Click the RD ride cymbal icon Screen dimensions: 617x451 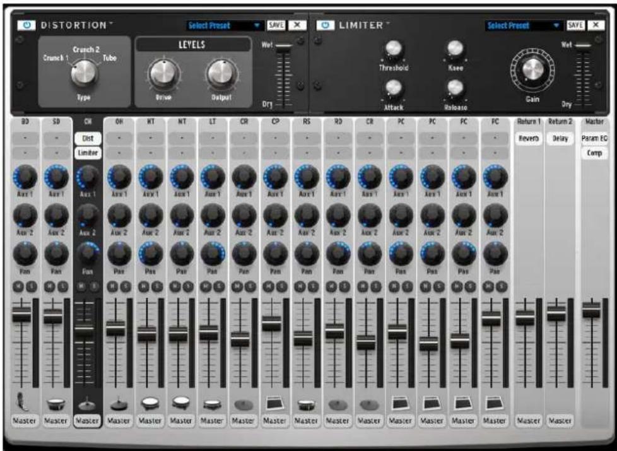tap(338, 404)
